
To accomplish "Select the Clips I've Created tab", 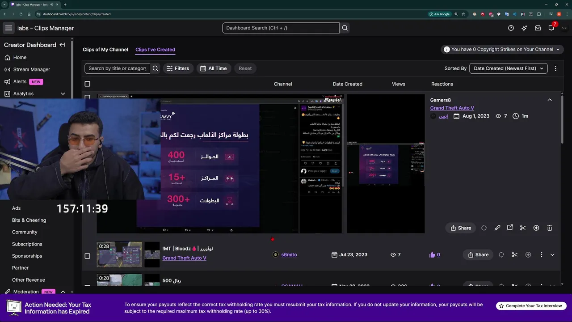I will (x=155, y=50).
